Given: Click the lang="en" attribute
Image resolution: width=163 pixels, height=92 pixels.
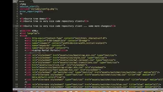Looking at the screenshot, I should point(33,33).
